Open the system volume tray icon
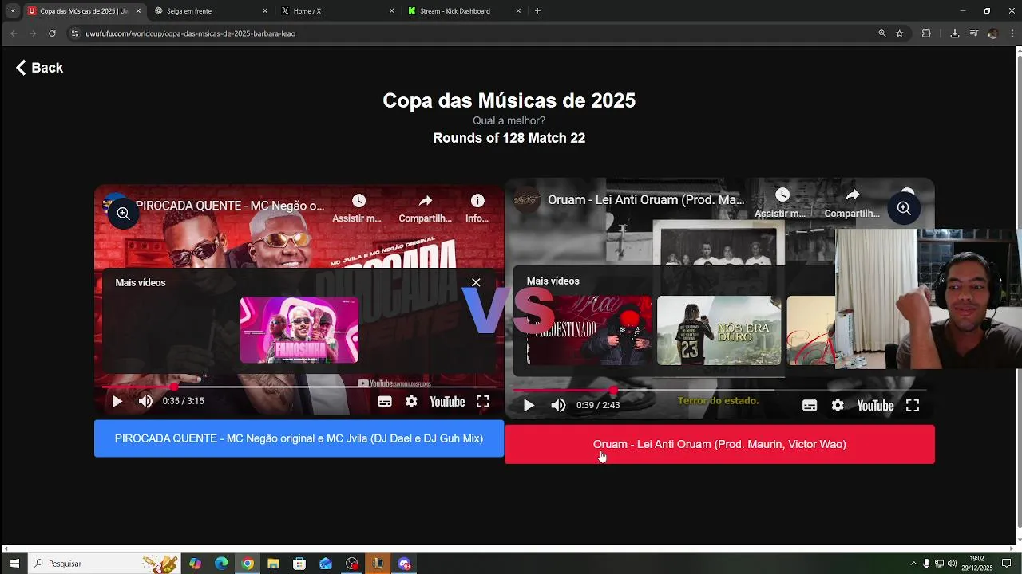 pyautogui.click(x=952, y=564)
